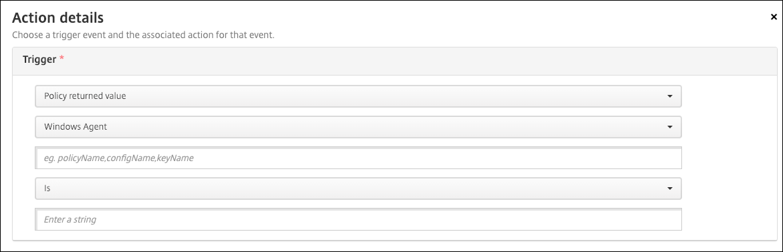This screenshot has height=252, width=783.
Task: Expand the Is condition dropdown
Action: tap(358, 188)
